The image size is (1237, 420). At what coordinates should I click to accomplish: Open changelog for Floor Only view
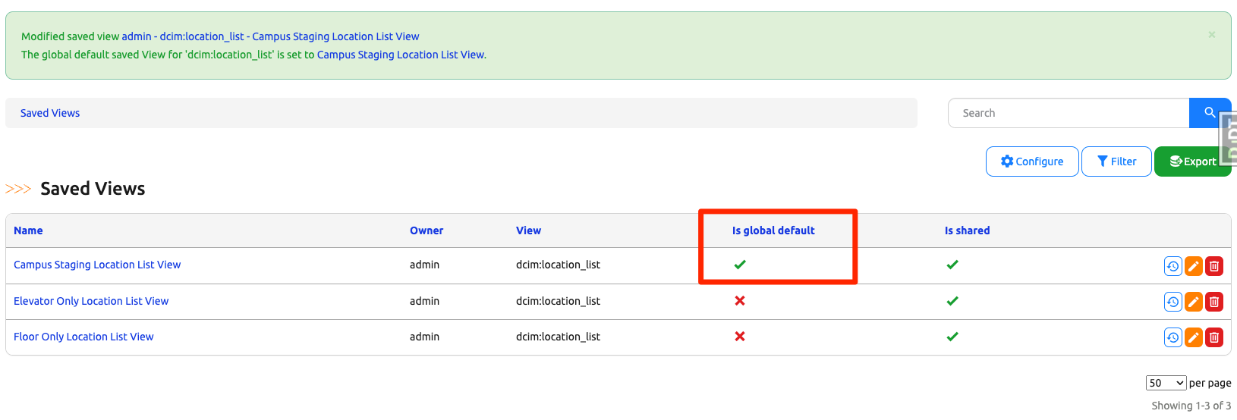(x=1172, y=337)
